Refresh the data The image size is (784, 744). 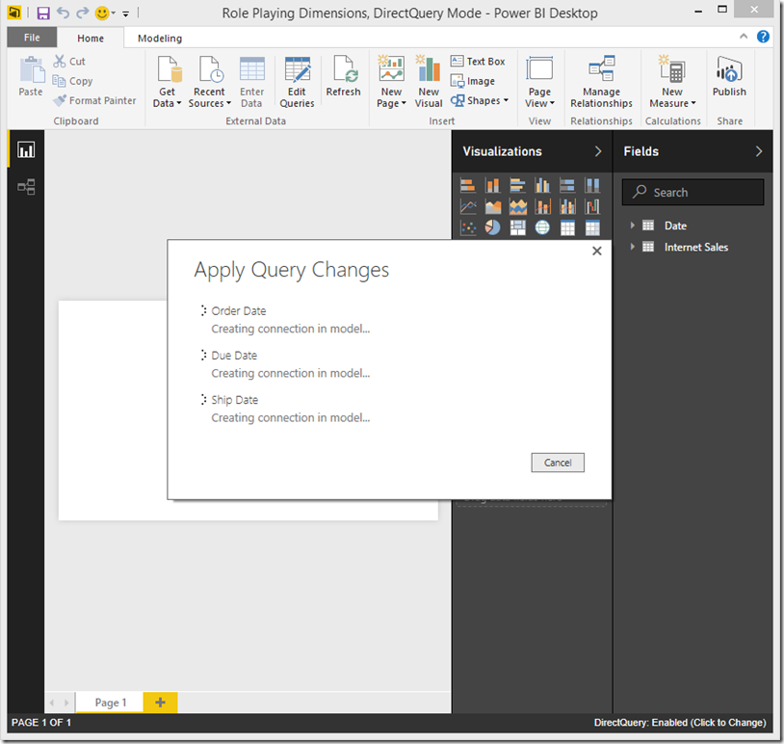click(343, 76)
